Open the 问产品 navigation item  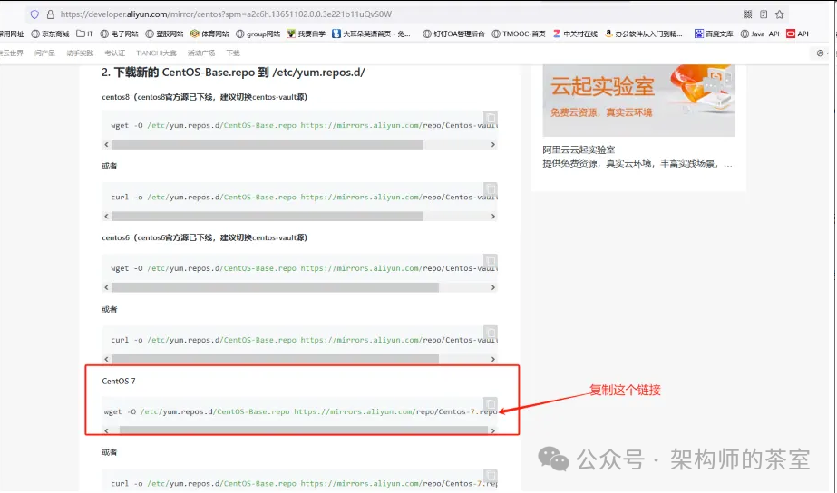[x=44, y=53]
